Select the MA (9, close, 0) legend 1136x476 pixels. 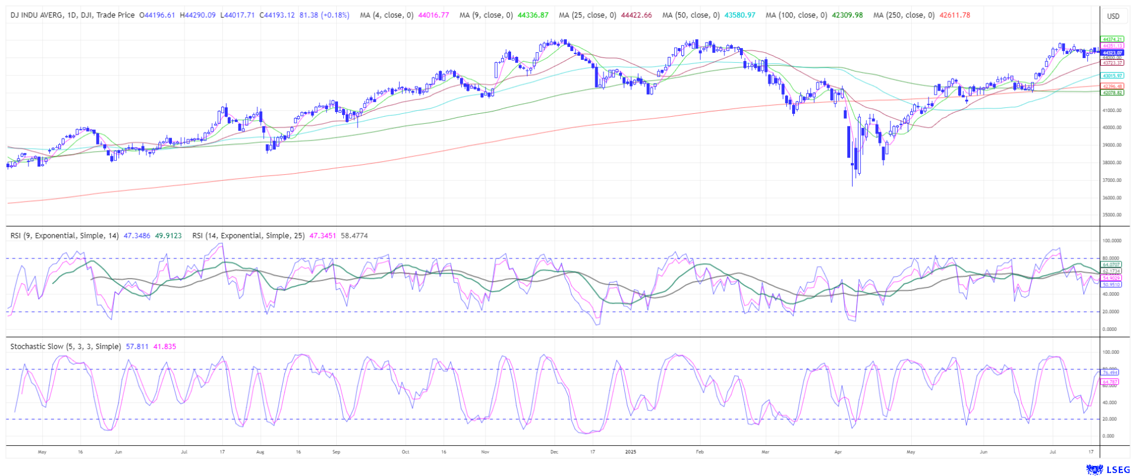pyautogui.click(x=486, y=15)
